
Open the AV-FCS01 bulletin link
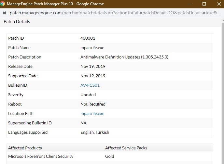click(90, 85)
